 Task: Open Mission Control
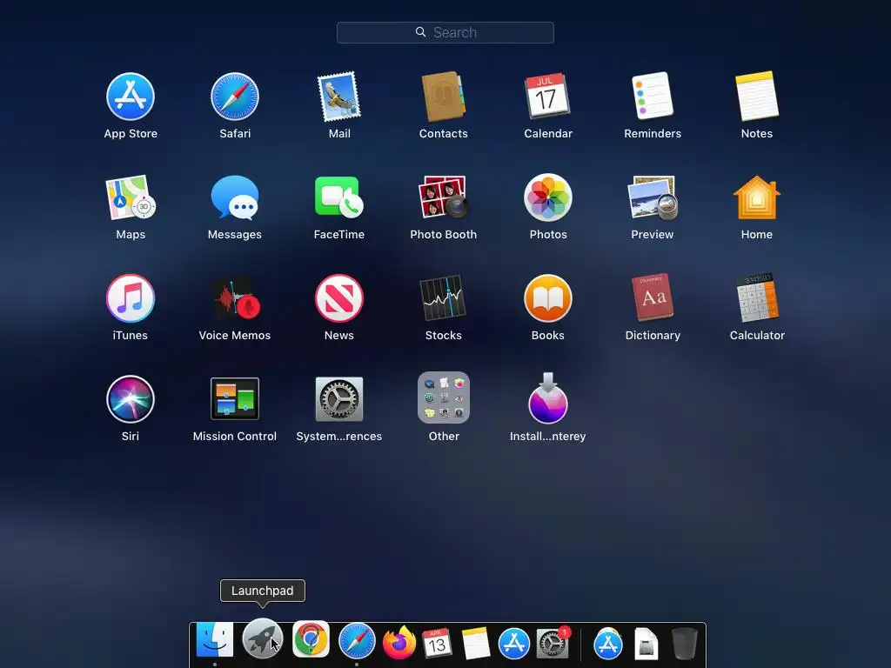[235, 398]
